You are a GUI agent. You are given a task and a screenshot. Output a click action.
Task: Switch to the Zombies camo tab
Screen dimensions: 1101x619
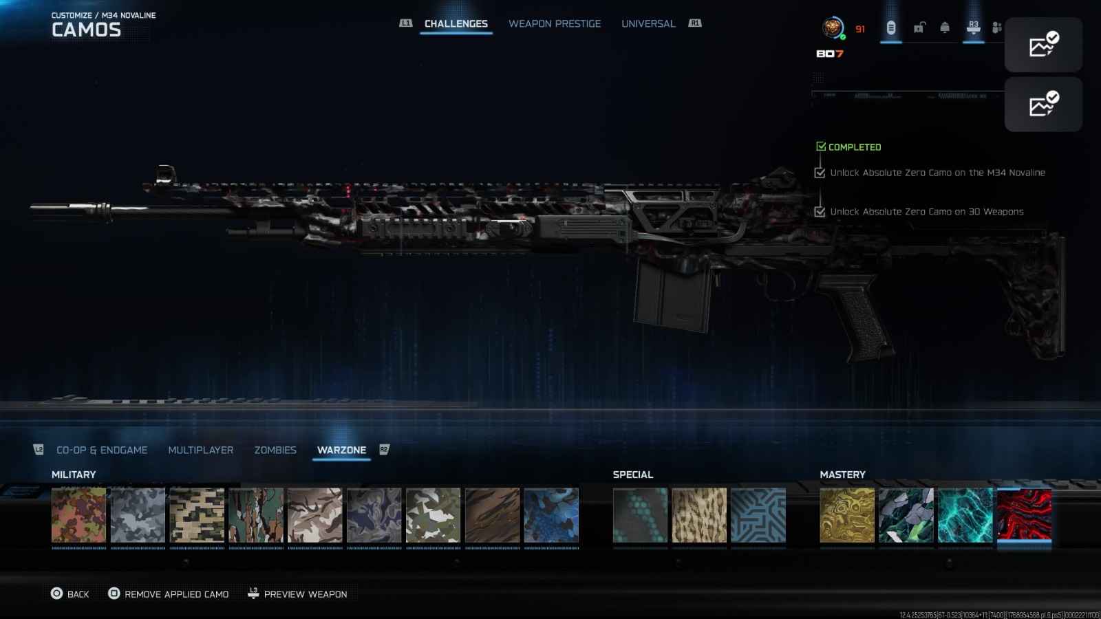pyautogui.click(x=275, y=450)
